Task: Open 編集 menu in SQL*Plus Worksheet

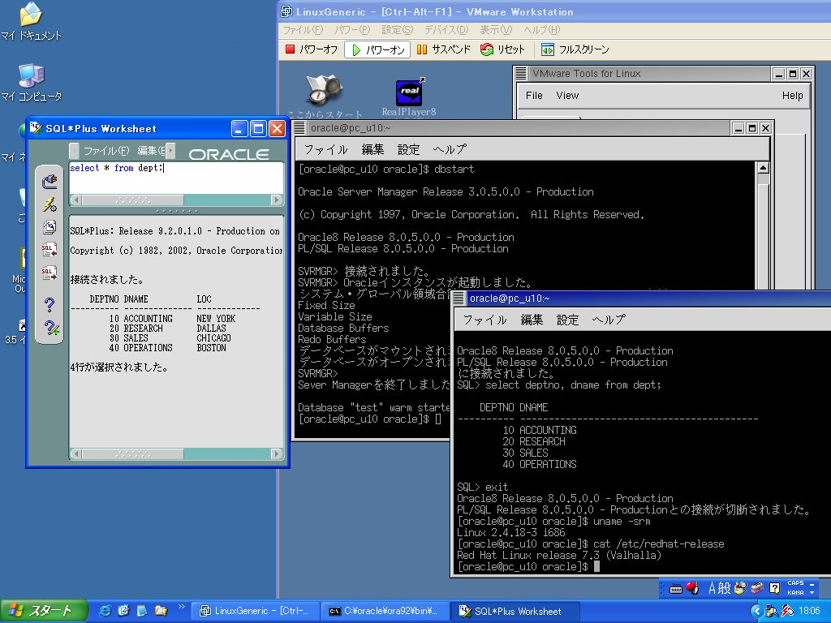Action: click(x=151, y=151)
